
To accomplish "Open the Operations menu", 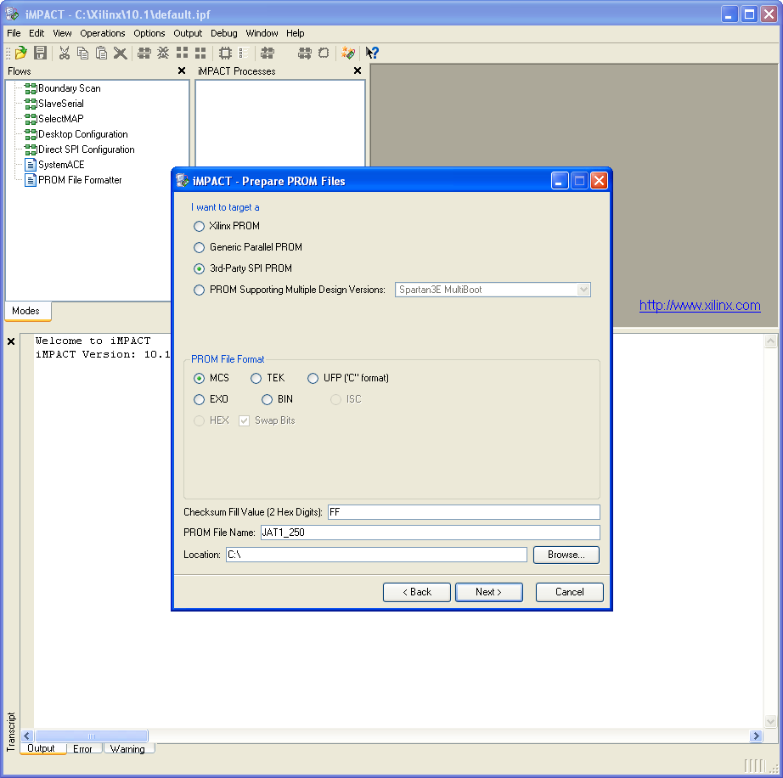I will point(103,33).
